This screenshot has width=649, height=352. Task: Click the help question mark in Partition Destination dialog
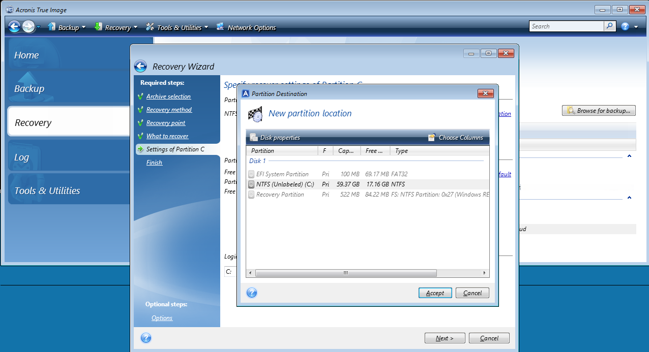[x=251, y=293]
